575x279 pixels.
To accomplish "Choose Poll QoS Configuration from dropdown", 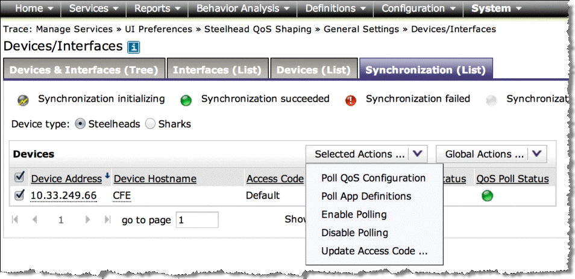I will pos(374,178).
